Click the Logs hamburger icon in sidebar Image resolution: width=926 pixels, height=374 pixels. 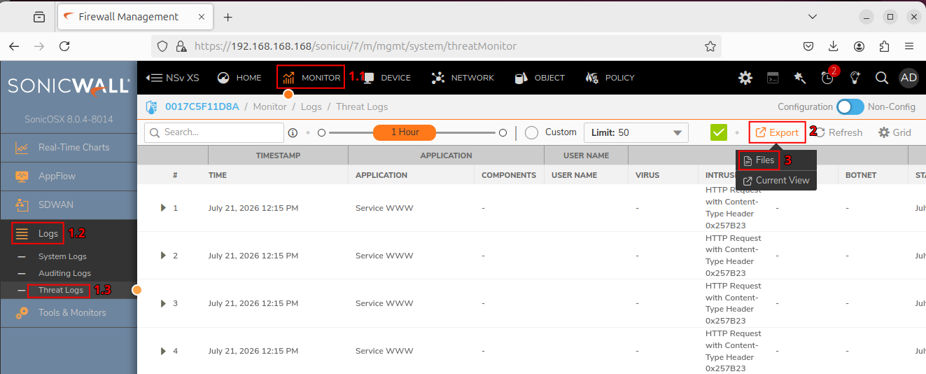coord(22,234)
